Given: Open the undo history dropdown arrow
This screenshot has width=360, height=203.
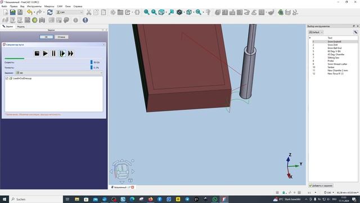Looking at the screenshot, I should tap(34, 12).
